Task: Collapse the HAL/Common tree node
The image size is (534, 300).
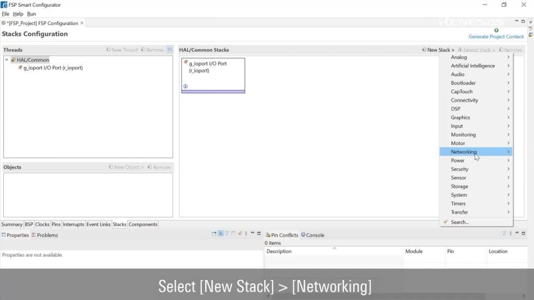Action: pos(7,59)
